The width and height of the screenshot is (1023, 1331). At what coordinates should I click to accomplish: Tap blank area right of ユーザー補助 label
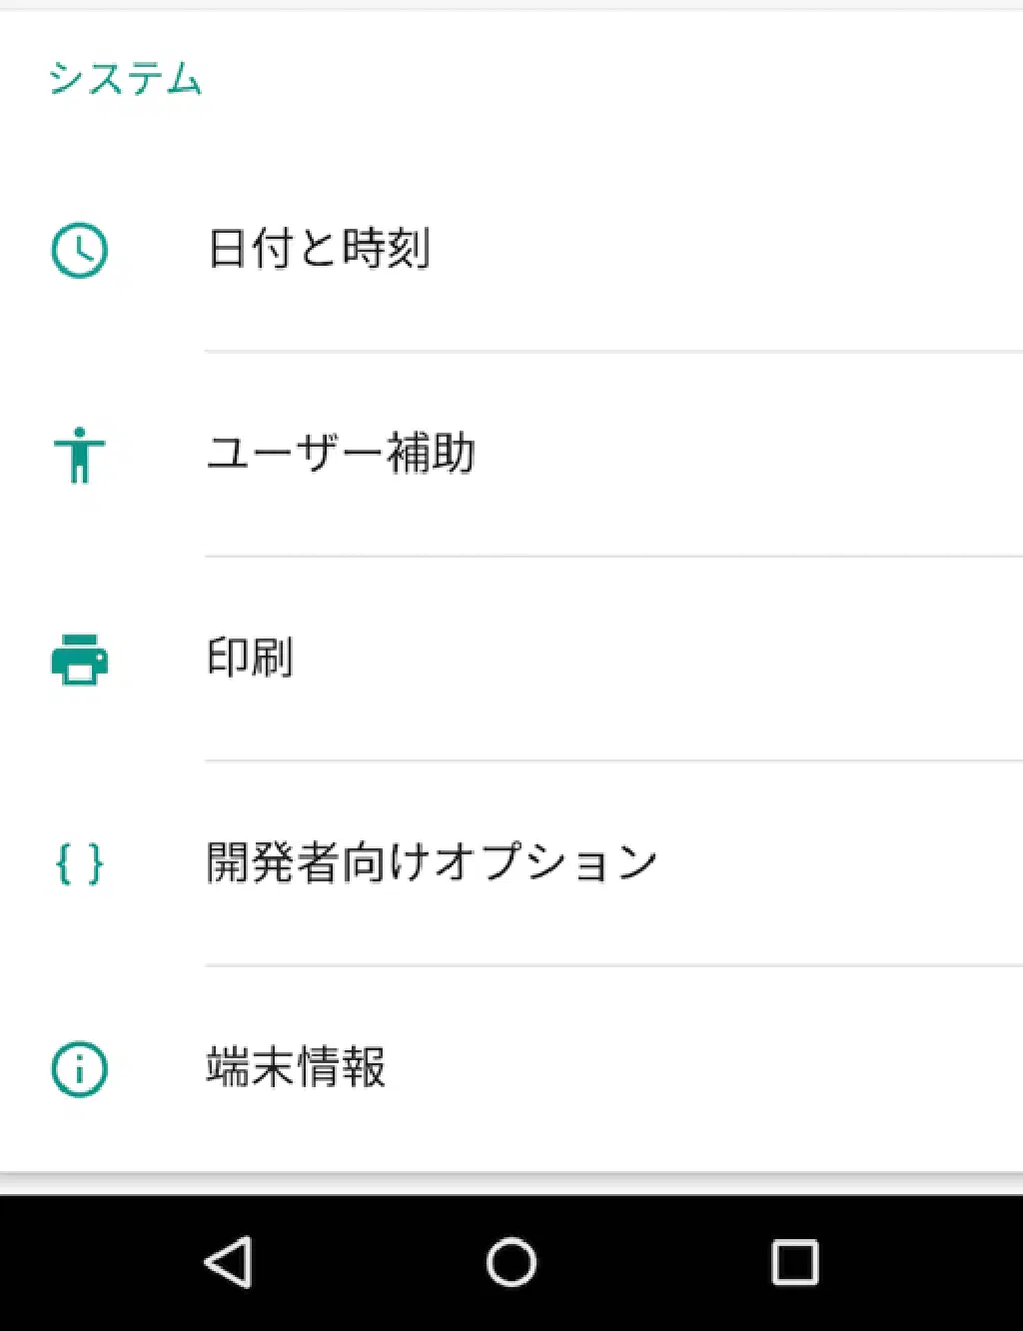[749, 454]
